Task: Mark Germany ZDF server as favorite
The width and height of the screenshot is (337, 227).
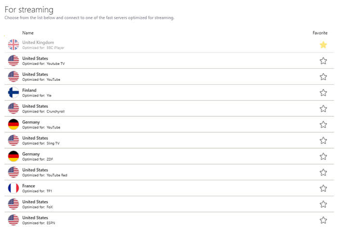Action: pos(323,156)
